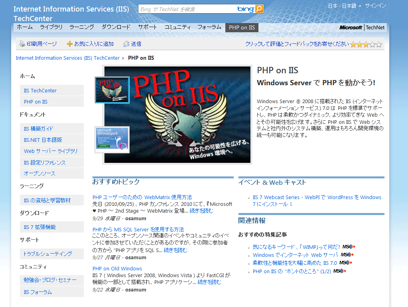408x307 pixels.
Task: Rate the page with the third star
Action: 366,45
